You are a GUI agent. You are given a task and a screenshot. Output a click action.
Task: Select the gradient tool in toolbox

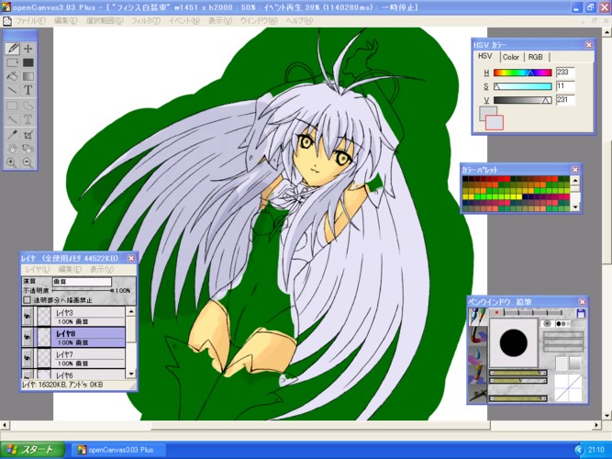(x=28, y=76)
